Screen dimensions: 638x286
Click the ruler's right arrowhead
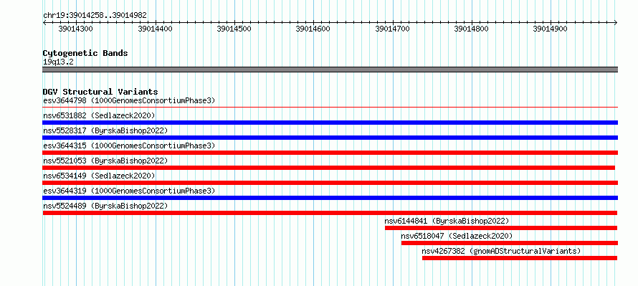point(616,23)
